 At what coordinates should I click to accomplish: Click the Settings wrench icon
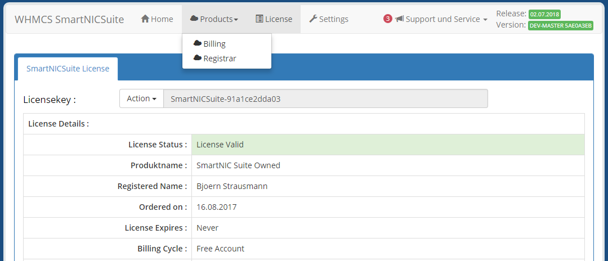tap(314, 19)
